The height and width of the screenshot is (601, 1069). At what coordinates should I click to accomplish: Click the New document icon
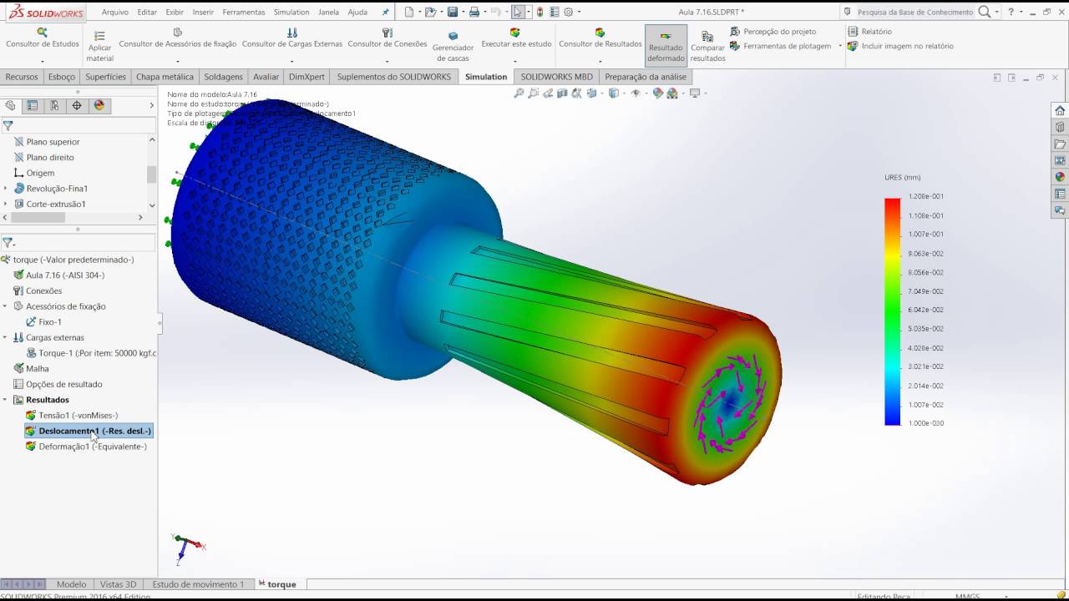click(408, 12)
